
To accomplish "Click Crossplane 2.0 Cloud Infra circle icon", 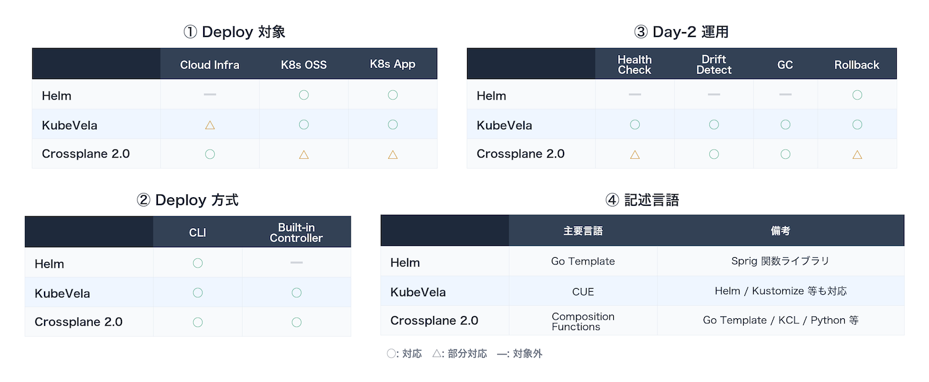I will (210, 154).
